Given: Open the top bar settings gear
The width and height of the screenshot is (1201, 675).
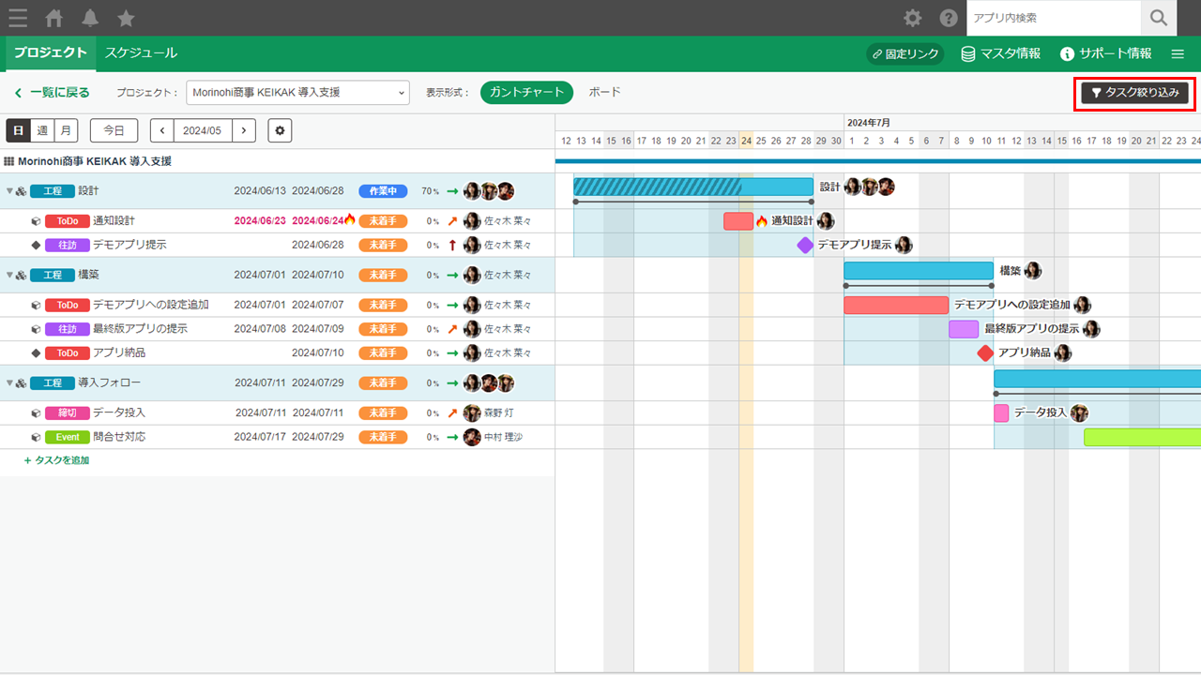Looking at the screenshot, I should point(912,18).
